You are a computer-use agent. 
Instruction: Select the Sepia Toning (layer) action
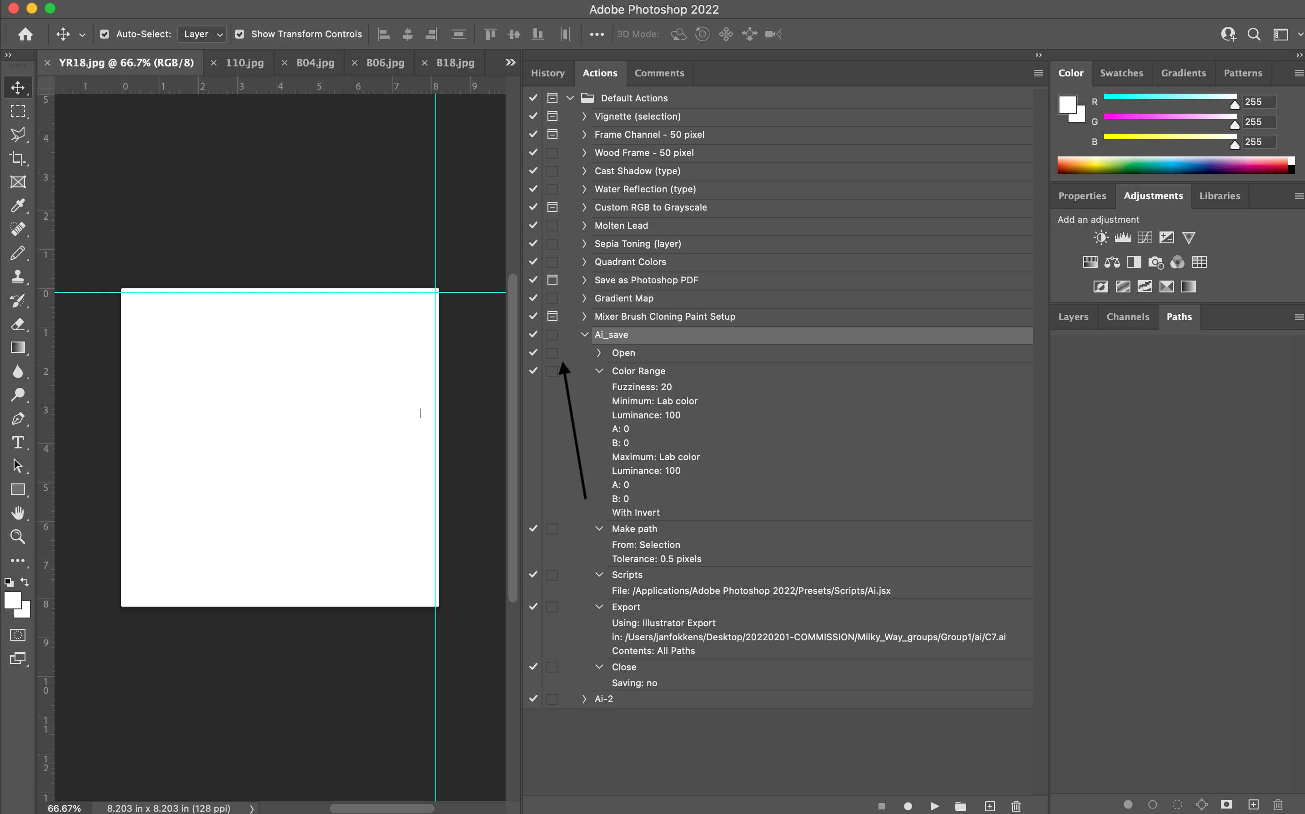[637, 243]
